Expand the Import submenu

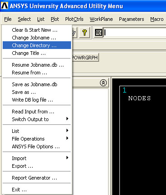click(37, 158)
